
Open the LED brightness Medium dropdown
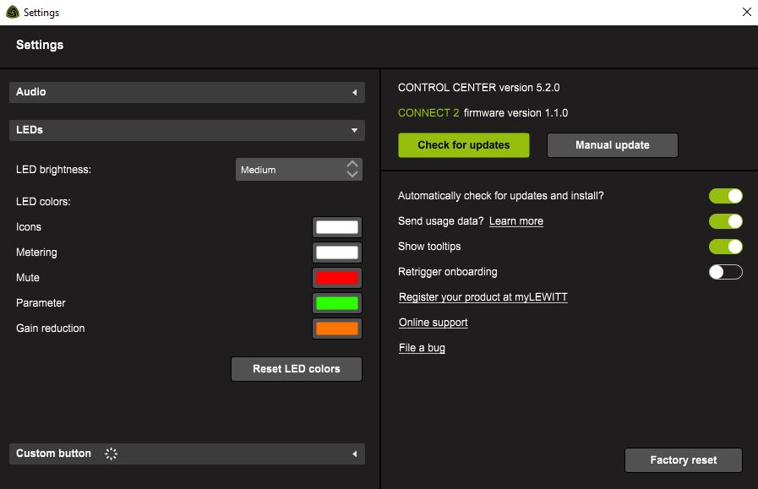pos(299,170)
